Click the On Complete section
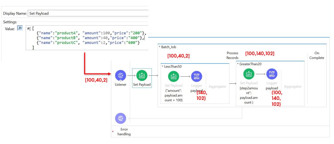 (316, 55)
